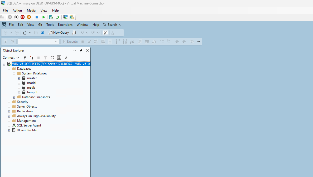Click the Database Engine Query icon
Image resolution: width=313 pixels, height=177 pixels.
(74, 33)
